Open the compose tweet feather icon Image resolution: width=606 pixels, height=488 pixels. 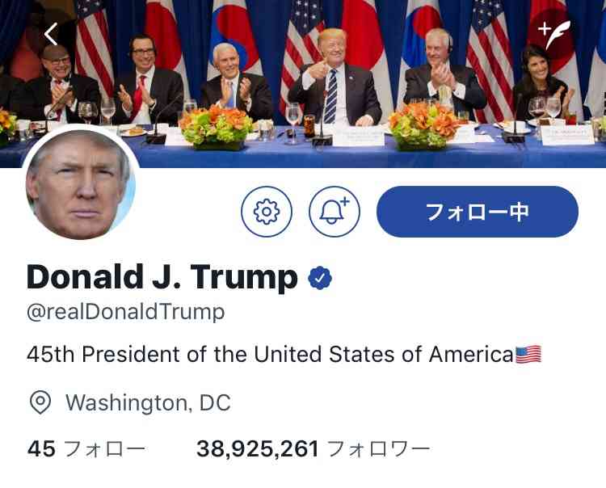click(x=554, y=35)
